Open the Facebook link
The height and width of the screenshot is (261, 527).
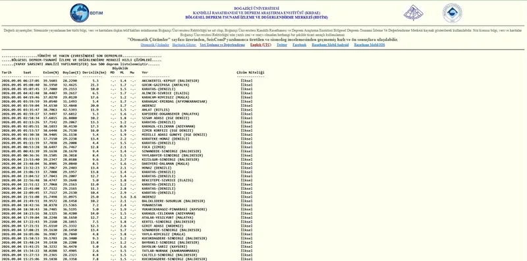click(299, 45)
